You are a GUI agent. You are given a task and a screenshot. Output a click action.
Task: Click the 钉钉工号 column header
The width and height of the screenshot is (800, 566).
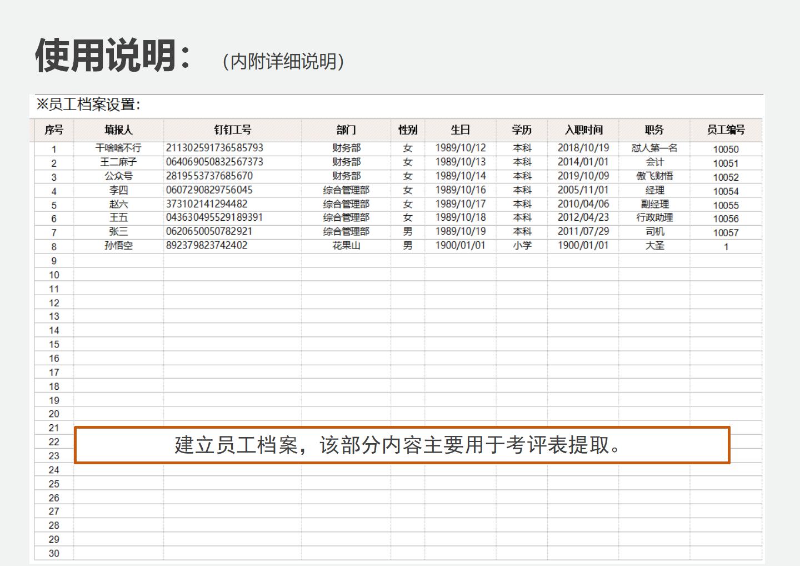tap(233, 130)
